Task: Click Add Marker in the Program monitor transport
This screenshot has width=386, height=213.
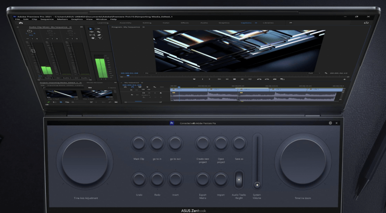Action: 194,79
